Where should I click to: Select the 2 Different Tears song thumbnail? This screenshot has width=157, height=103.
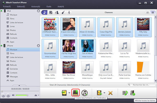coord(50,27)
